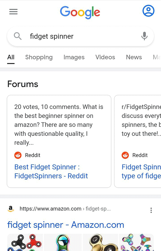Switch to the News tab
Viewport: 161px width, 251px height.
coord(134,57)
